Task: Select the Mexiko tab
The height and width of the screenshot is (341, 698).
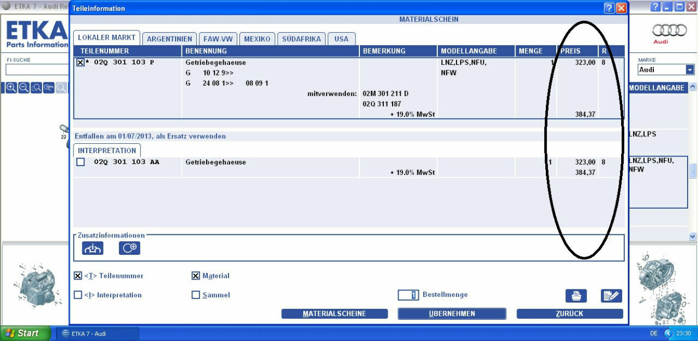Action: click(257, 39)
